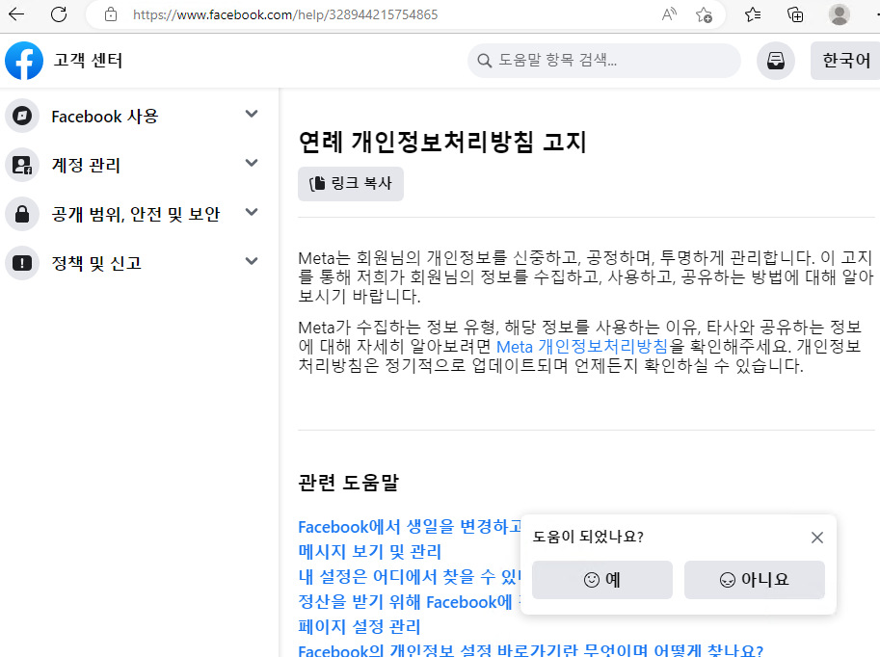Click the 정책 및 신고 exclamation icon
This screenshot has width=880, height=657.
[x=22, y=263]
